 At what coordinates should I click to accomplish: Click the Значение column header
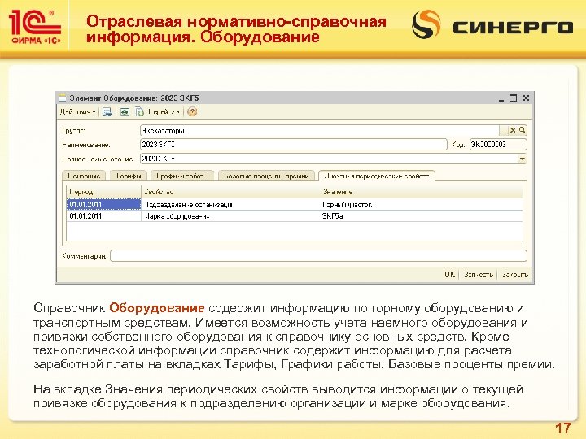422,192
